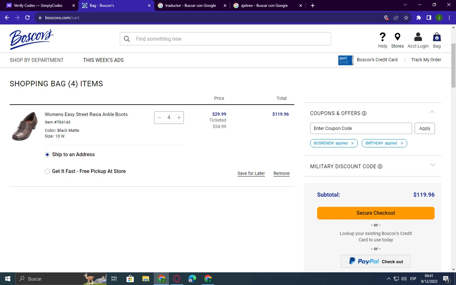Open Opera browser from taskbar
The image size is (456, 285).
[x=177, y=279]
